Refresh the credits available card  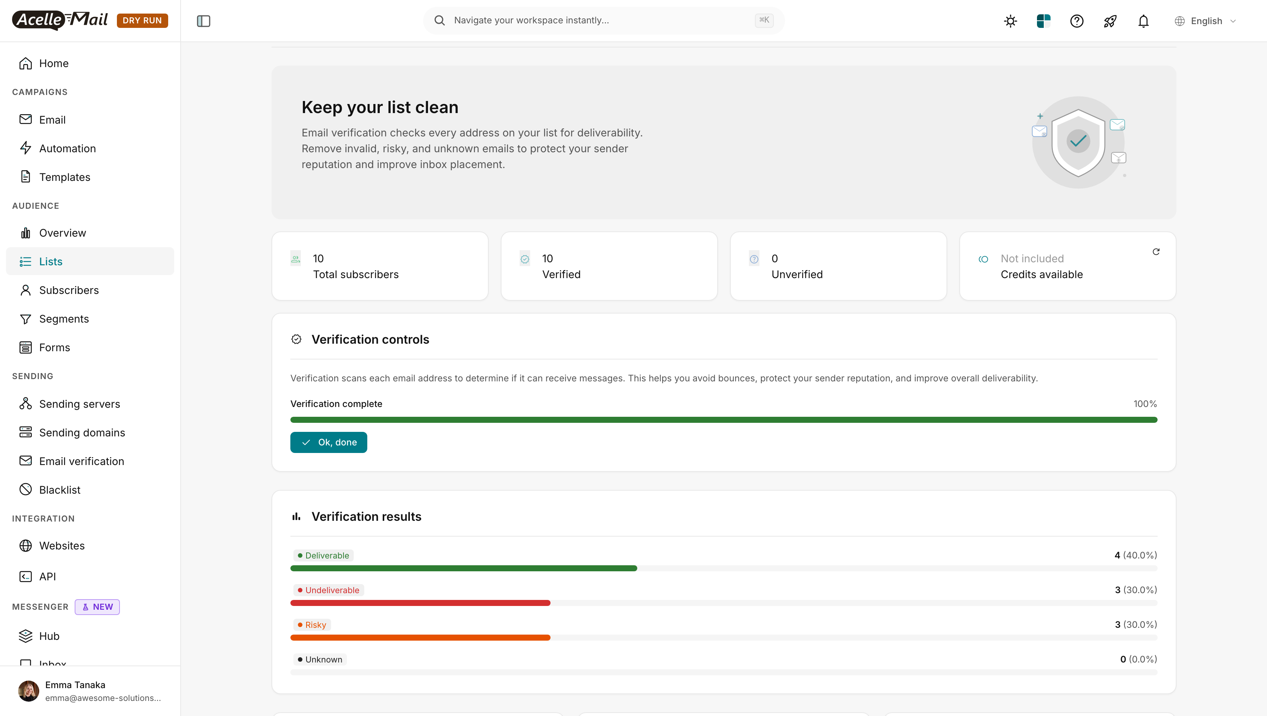[1156, 252]
